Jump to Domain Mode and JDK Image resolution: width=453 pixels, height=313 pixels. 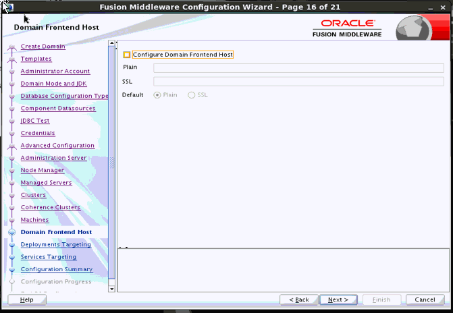point(53,84)
